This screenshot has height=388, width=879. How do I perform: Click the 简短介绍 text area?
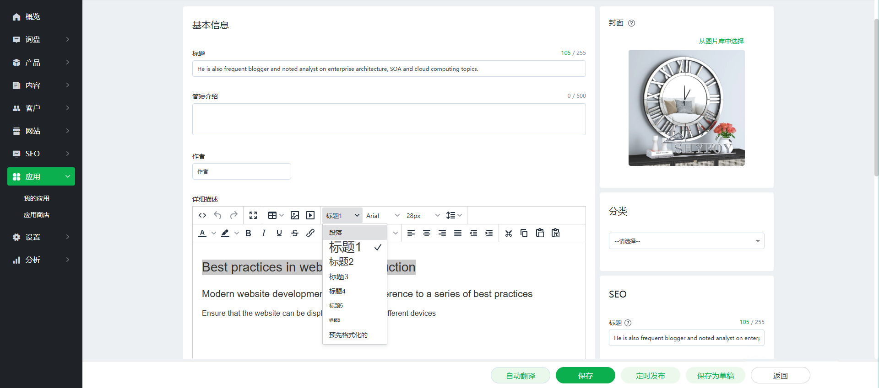pos(389,119)
